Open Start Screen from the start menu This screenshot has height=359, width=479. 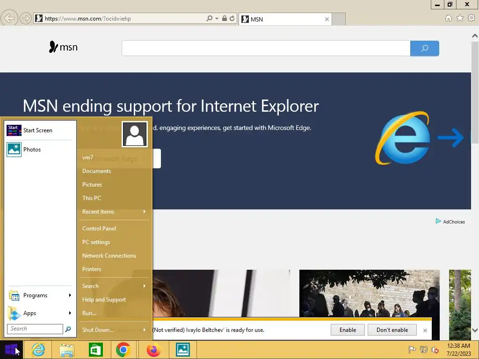[x=39, y=130]
